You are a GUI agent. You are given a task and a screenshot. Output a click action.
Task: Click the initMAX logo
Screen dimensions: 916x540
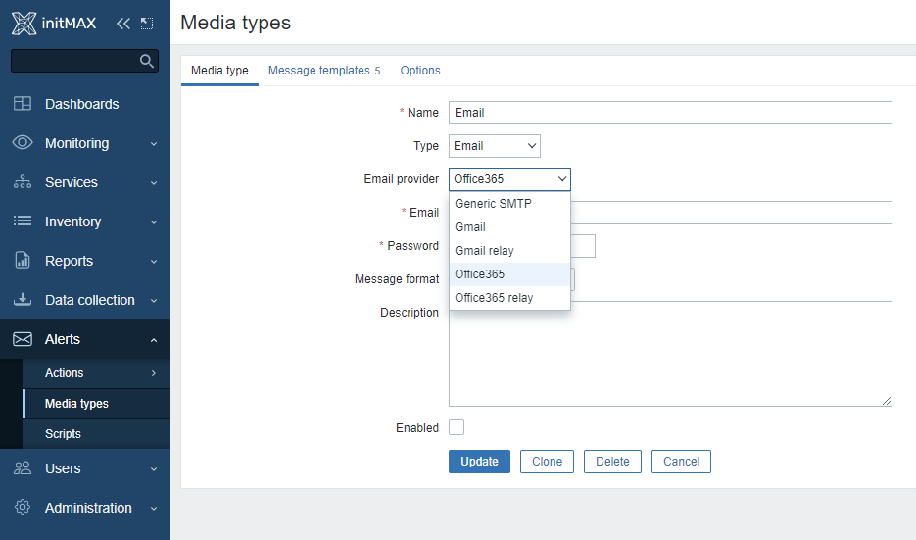(x=54, y=24)
